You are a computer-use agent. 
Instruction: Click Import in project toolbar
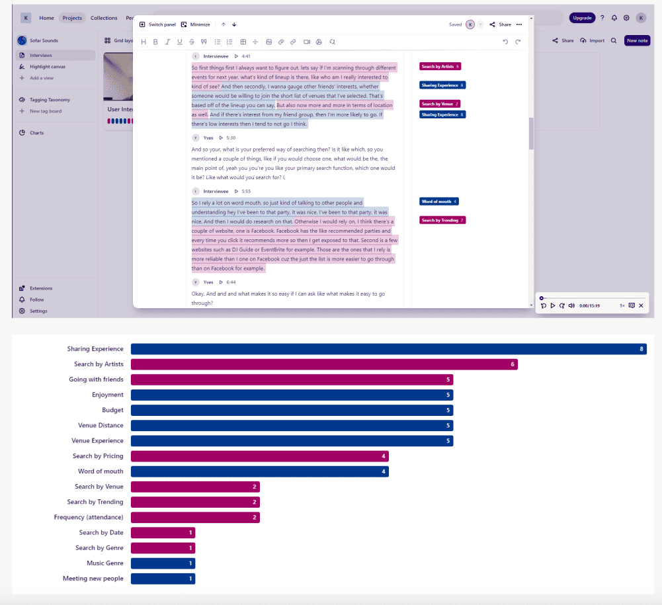pos(593,40)
